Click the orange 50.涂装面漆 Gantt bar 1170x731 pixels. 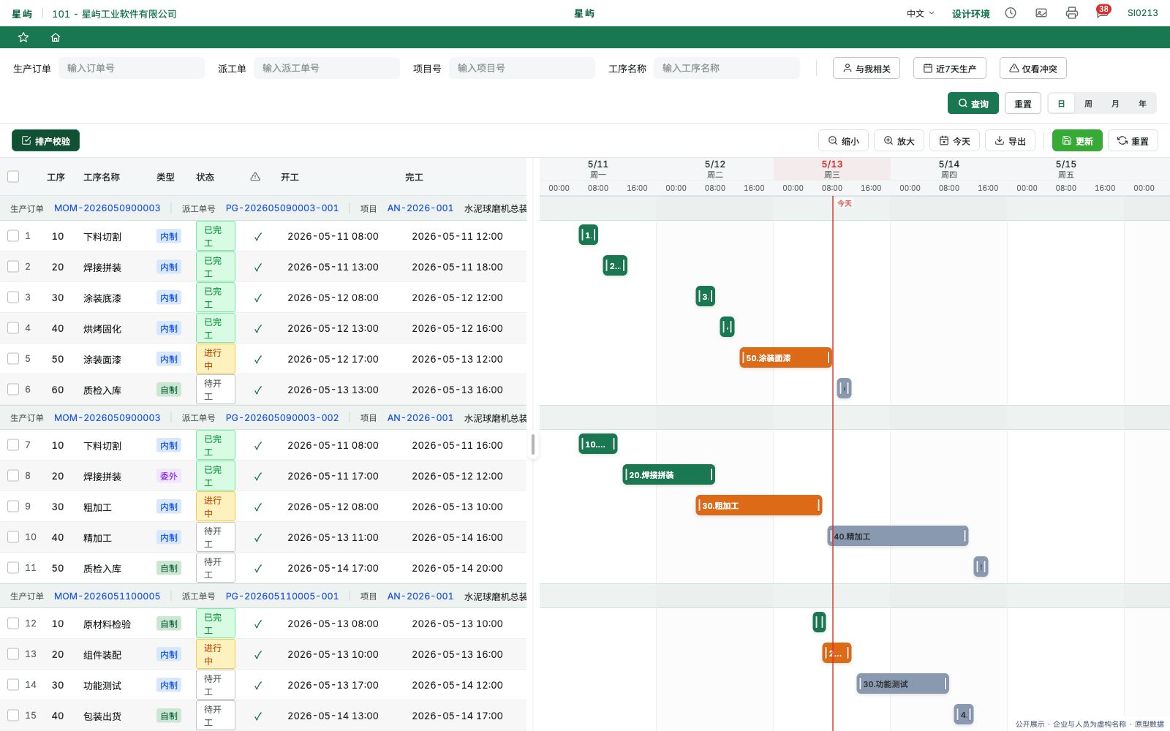click(785, 357)
